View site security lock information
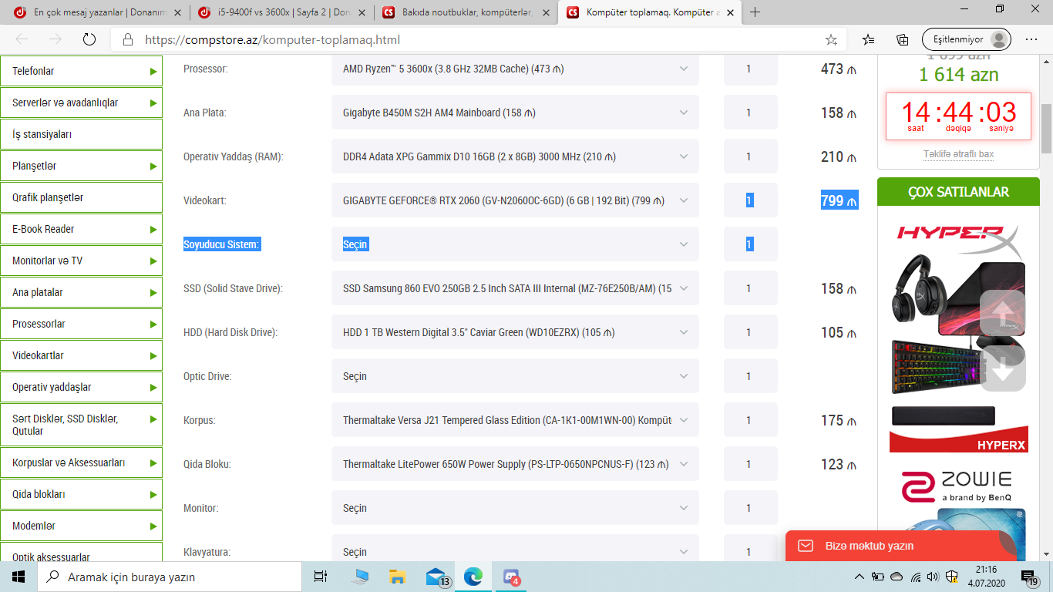The height and width of the screenshot is (592, 1053). click(x=128, y=39)
